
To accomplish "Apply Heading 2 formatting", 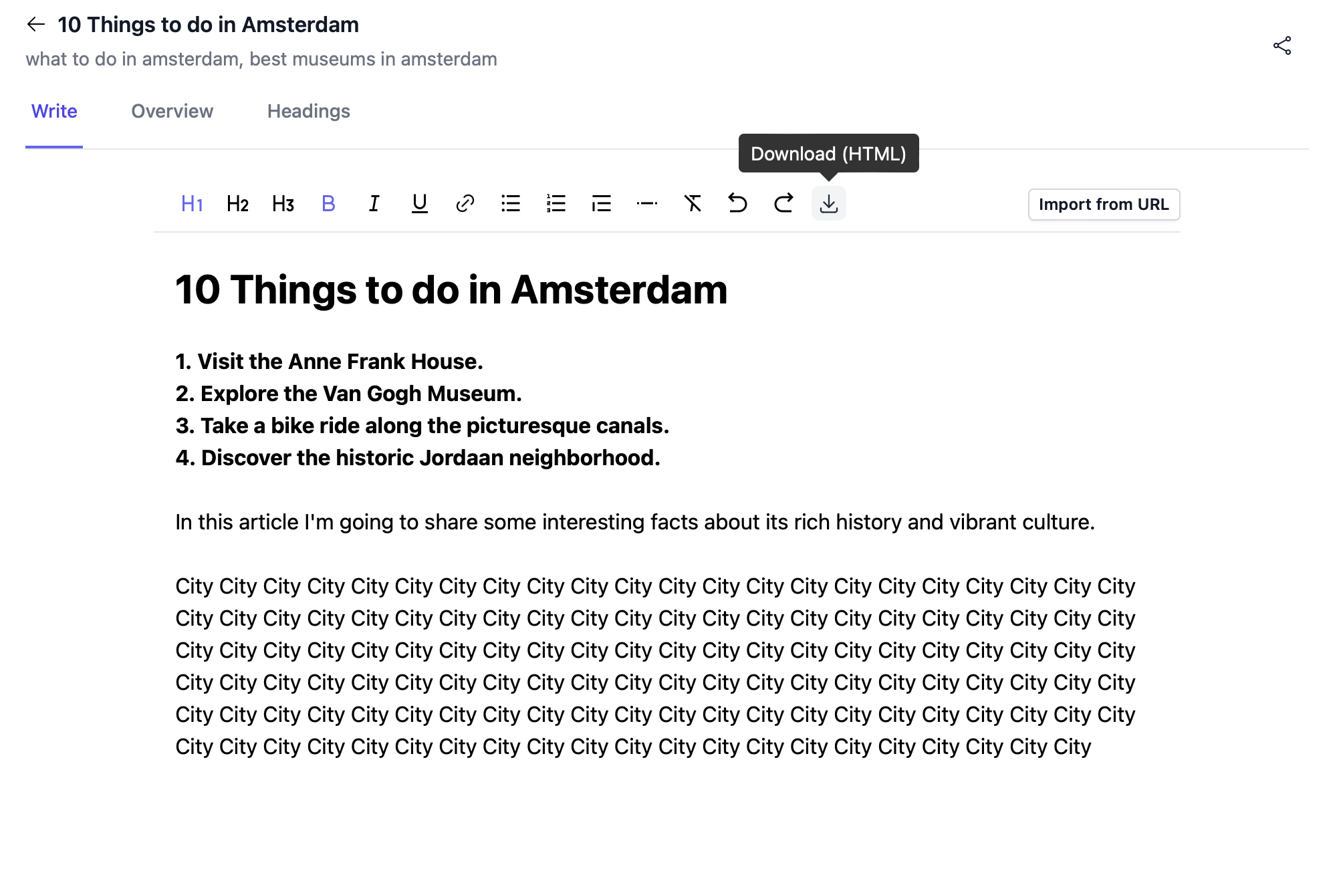I will tap(237, 204).
